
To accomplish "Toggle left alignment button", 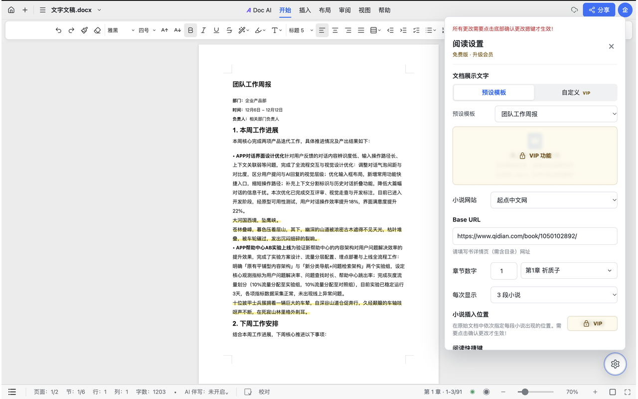I will 322,30.
